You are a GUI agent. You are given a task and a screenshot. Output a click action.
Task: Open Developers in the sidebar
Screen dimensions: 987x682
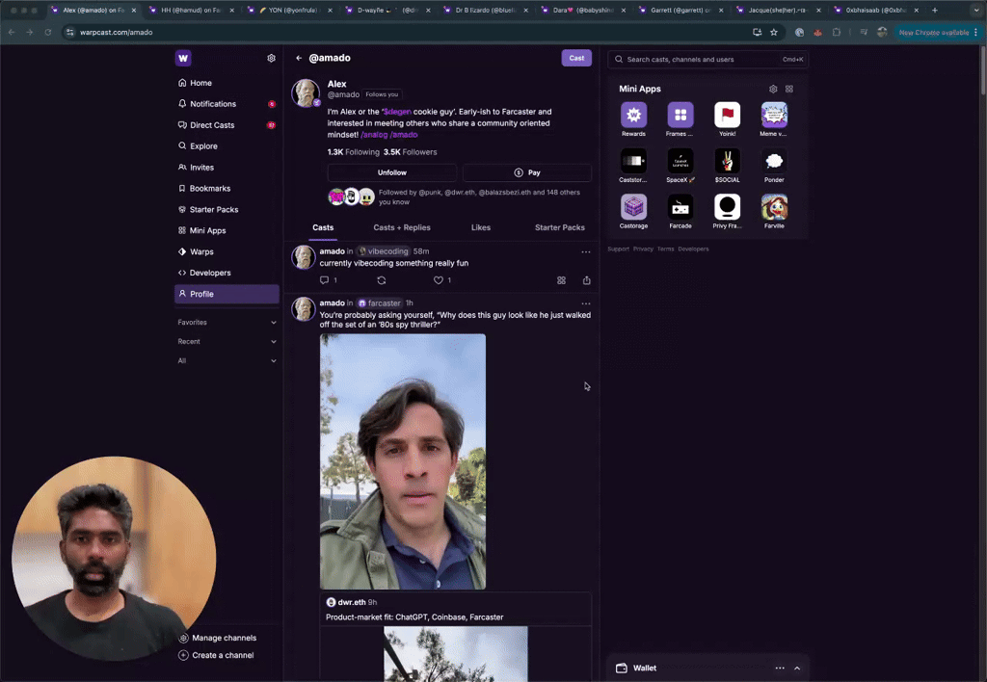(227, 273)
